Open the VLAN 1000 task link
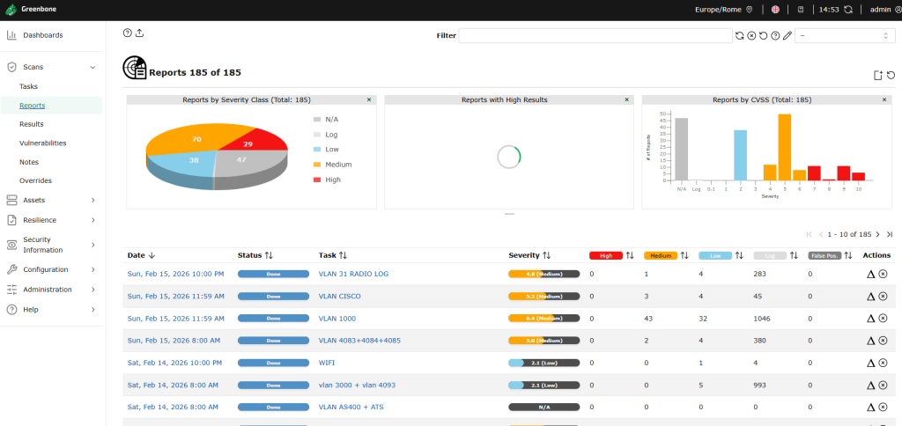 [x=338, y=319]
